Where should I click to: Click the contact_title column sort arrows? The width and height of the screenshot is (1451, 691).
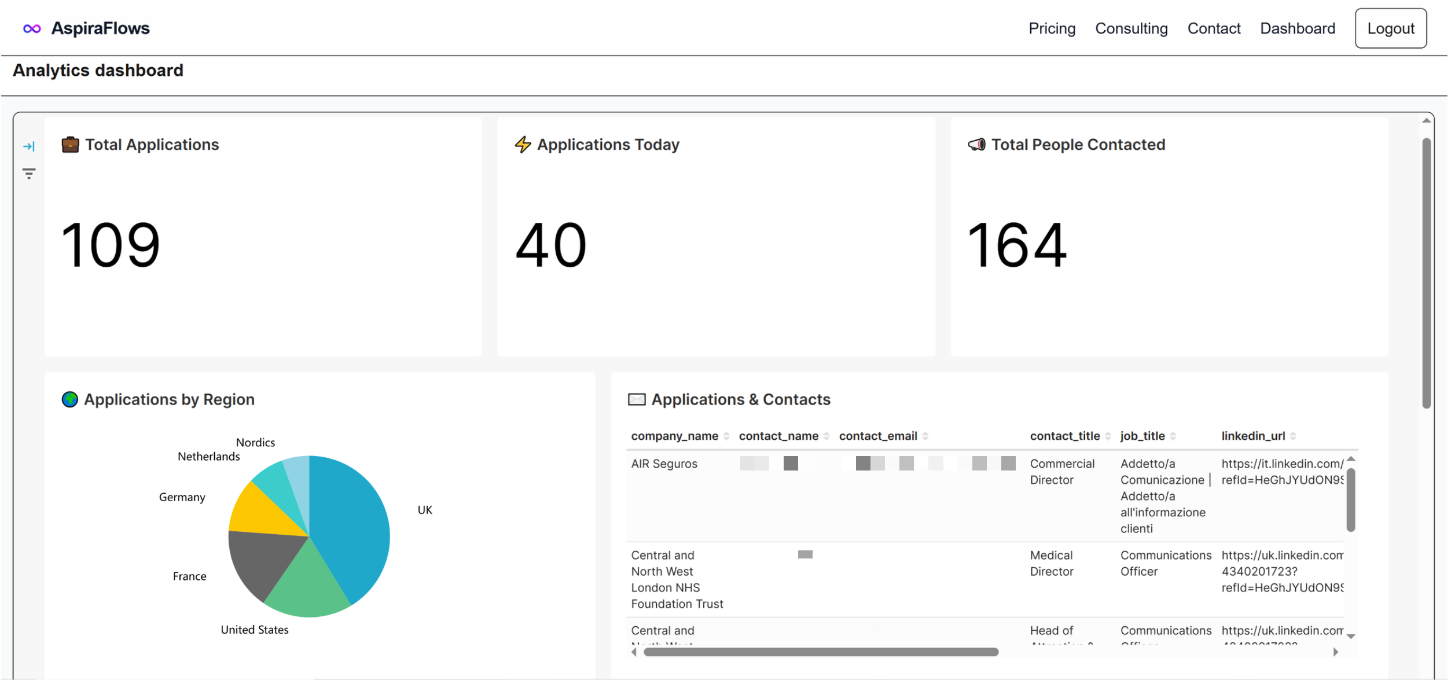[x=1109, y=436]
